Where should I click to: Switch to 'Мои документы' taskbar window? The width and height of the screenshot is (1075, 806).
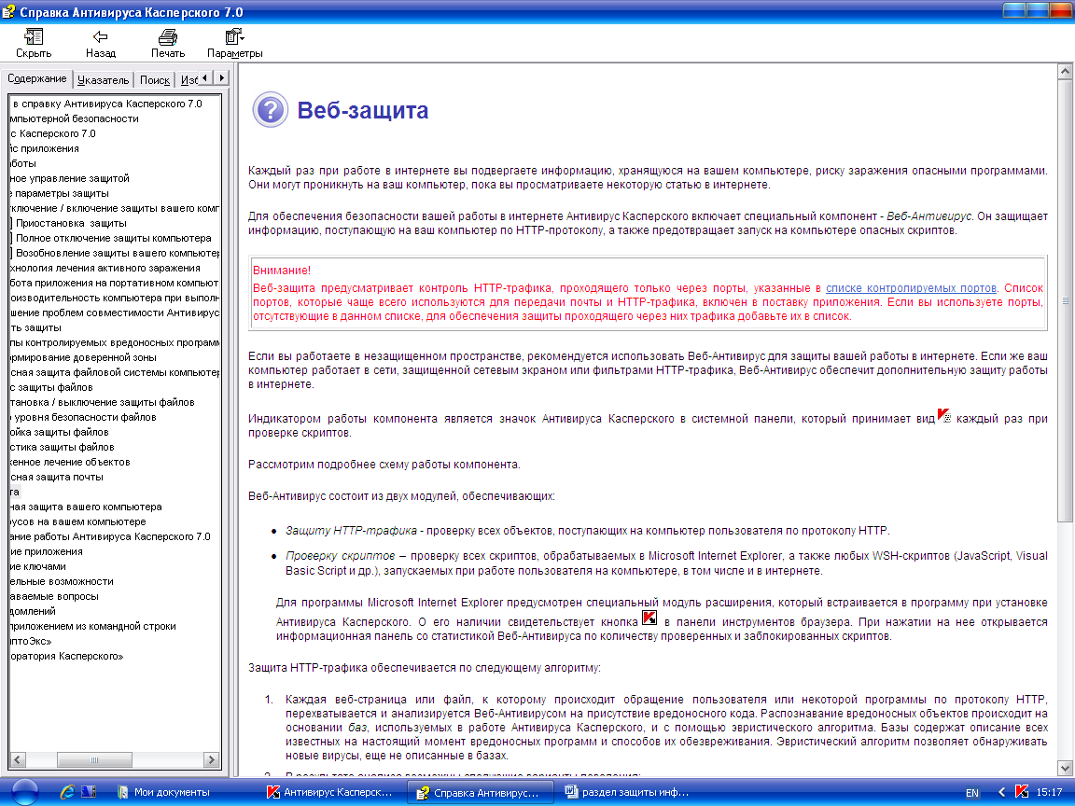click(x=163, y=792)
